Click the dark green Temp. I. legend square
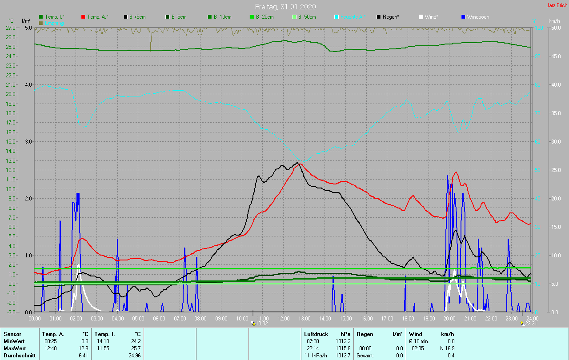 41,17
